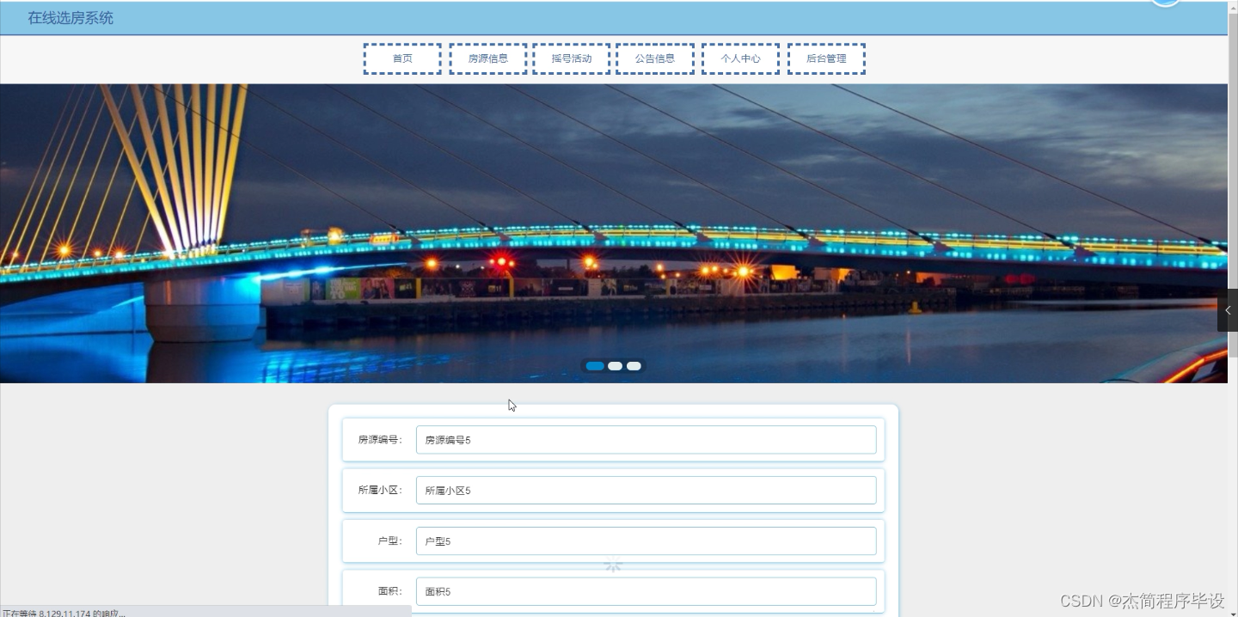This screenshot has height=617, width=1238.
Task: Check the 公告信息 announcements
Action: (x=655, y=58)
